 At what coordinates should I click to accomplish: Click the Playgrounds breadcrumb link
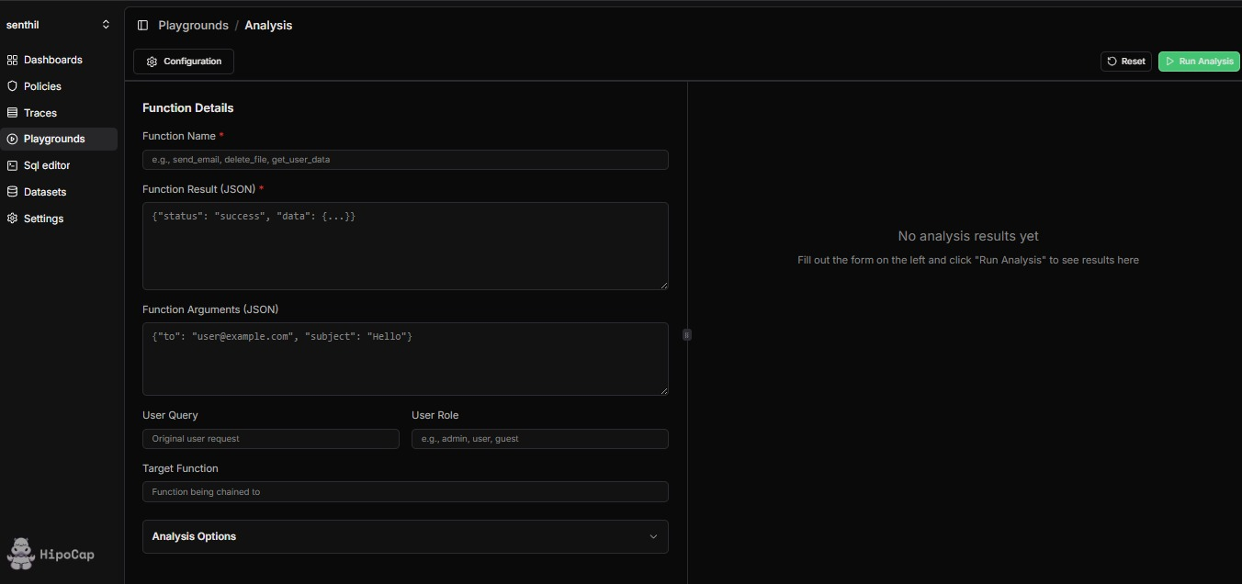pos(193,26)
